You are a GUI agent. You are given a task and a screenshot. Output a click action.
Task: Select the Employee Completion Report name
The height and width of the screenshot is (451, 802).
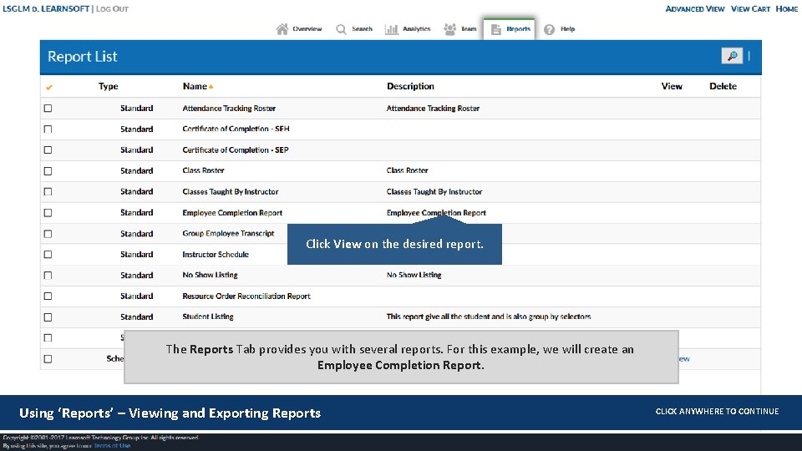(x=232, y=213)
